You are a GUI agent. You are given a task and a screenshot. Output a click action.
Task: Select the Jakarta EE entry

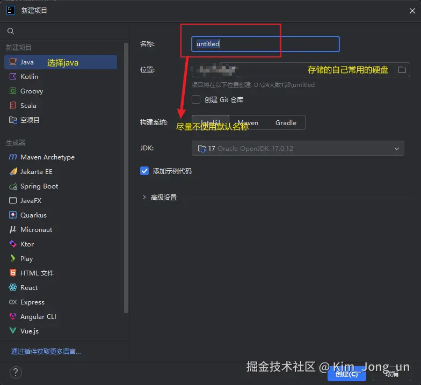point(61,172)
